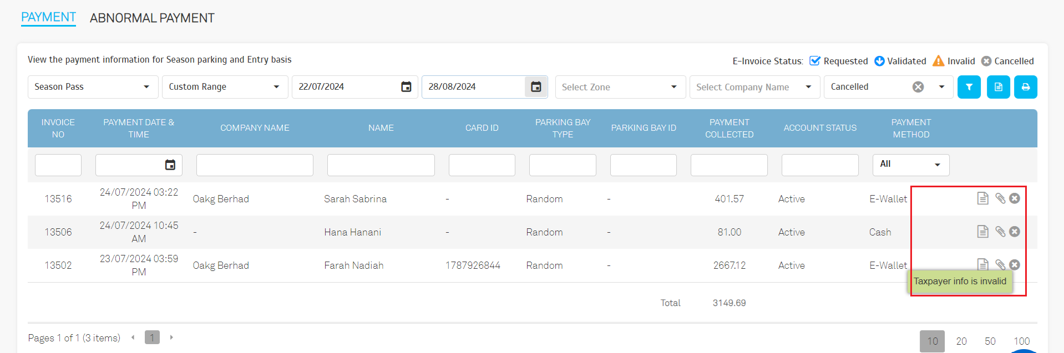Set page size to 20 items

pos(961,341)
